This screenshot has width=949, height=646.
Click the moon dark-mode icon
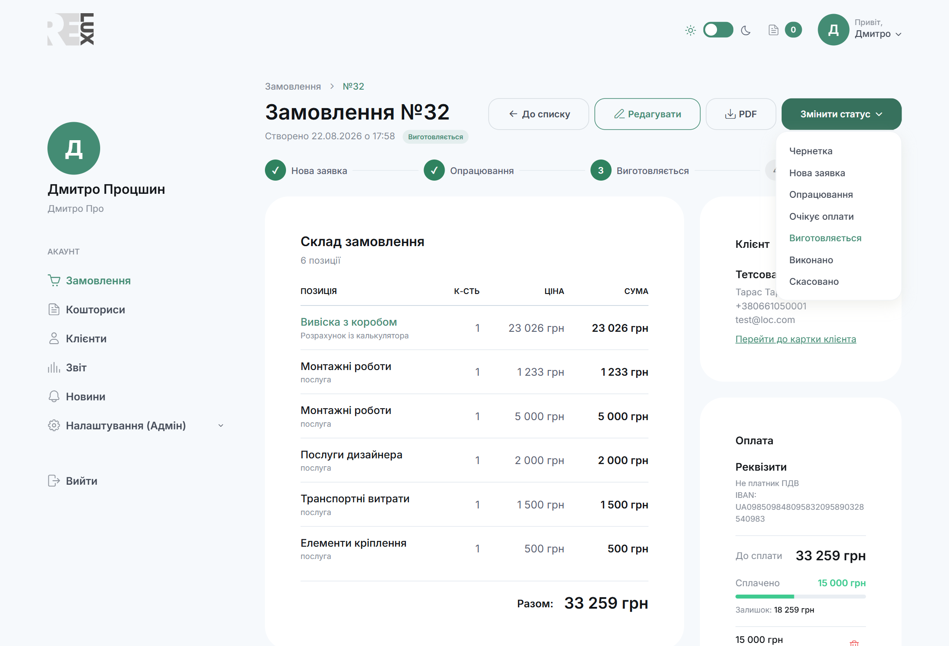[x=746, y=30]
